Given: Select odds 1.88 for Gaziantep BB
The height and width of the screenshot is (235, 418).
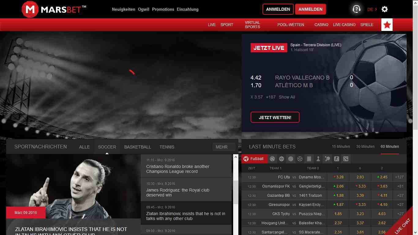Looking at the screenshot, I should tap(338, 195).
